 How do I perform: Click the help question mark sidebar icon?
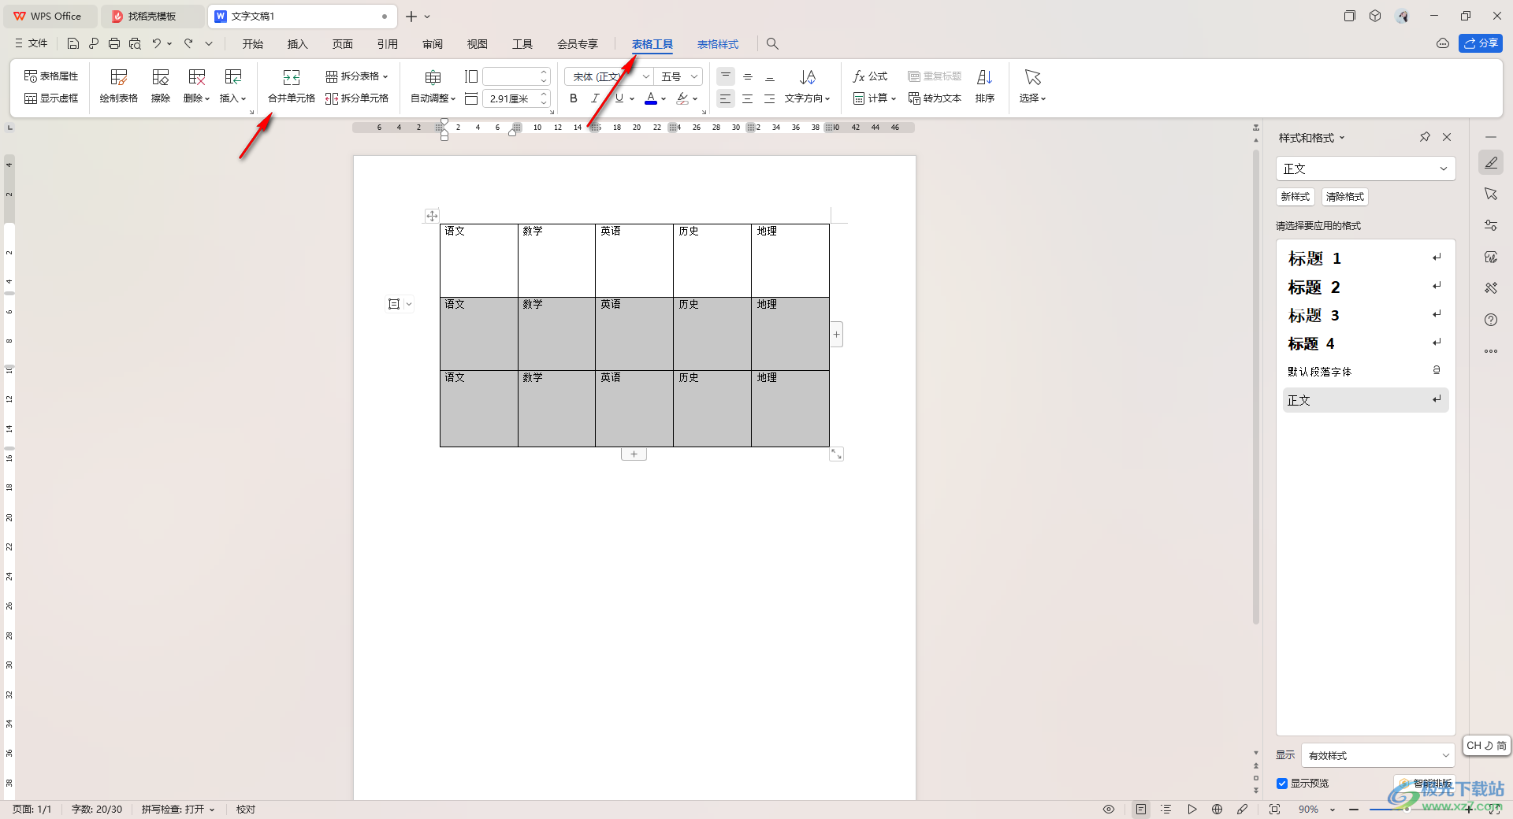pyautogui.click(x=1491, y=320)
